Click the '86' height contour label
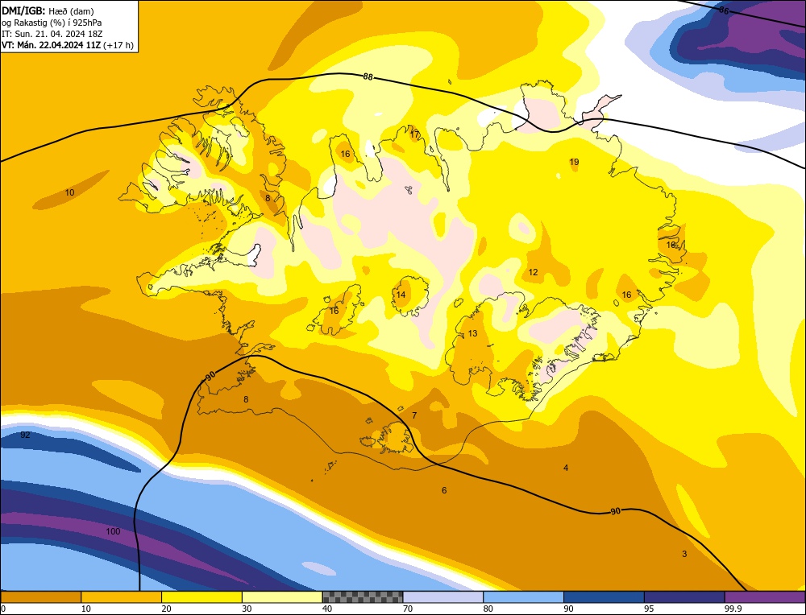806x615 pixels. 723,10
